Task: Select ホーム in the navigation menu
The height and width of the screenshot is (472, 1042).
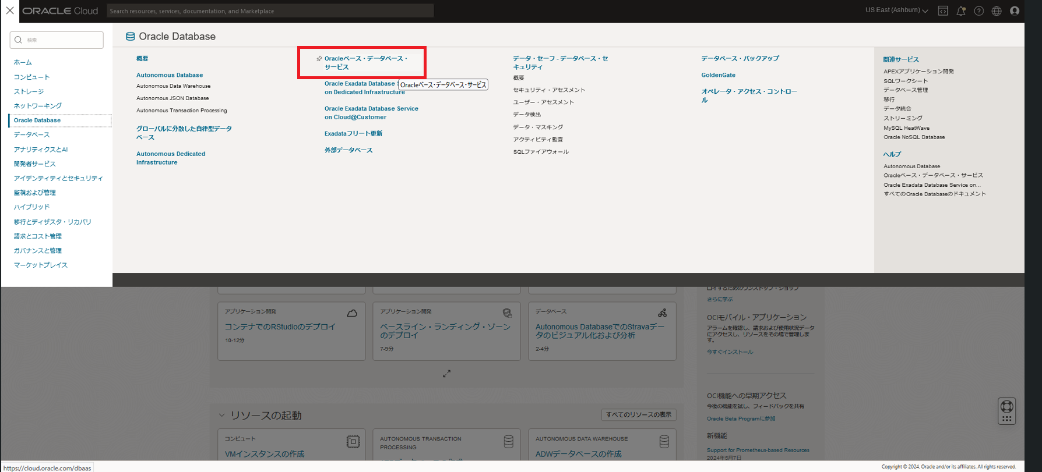Action: pos(23,62)
